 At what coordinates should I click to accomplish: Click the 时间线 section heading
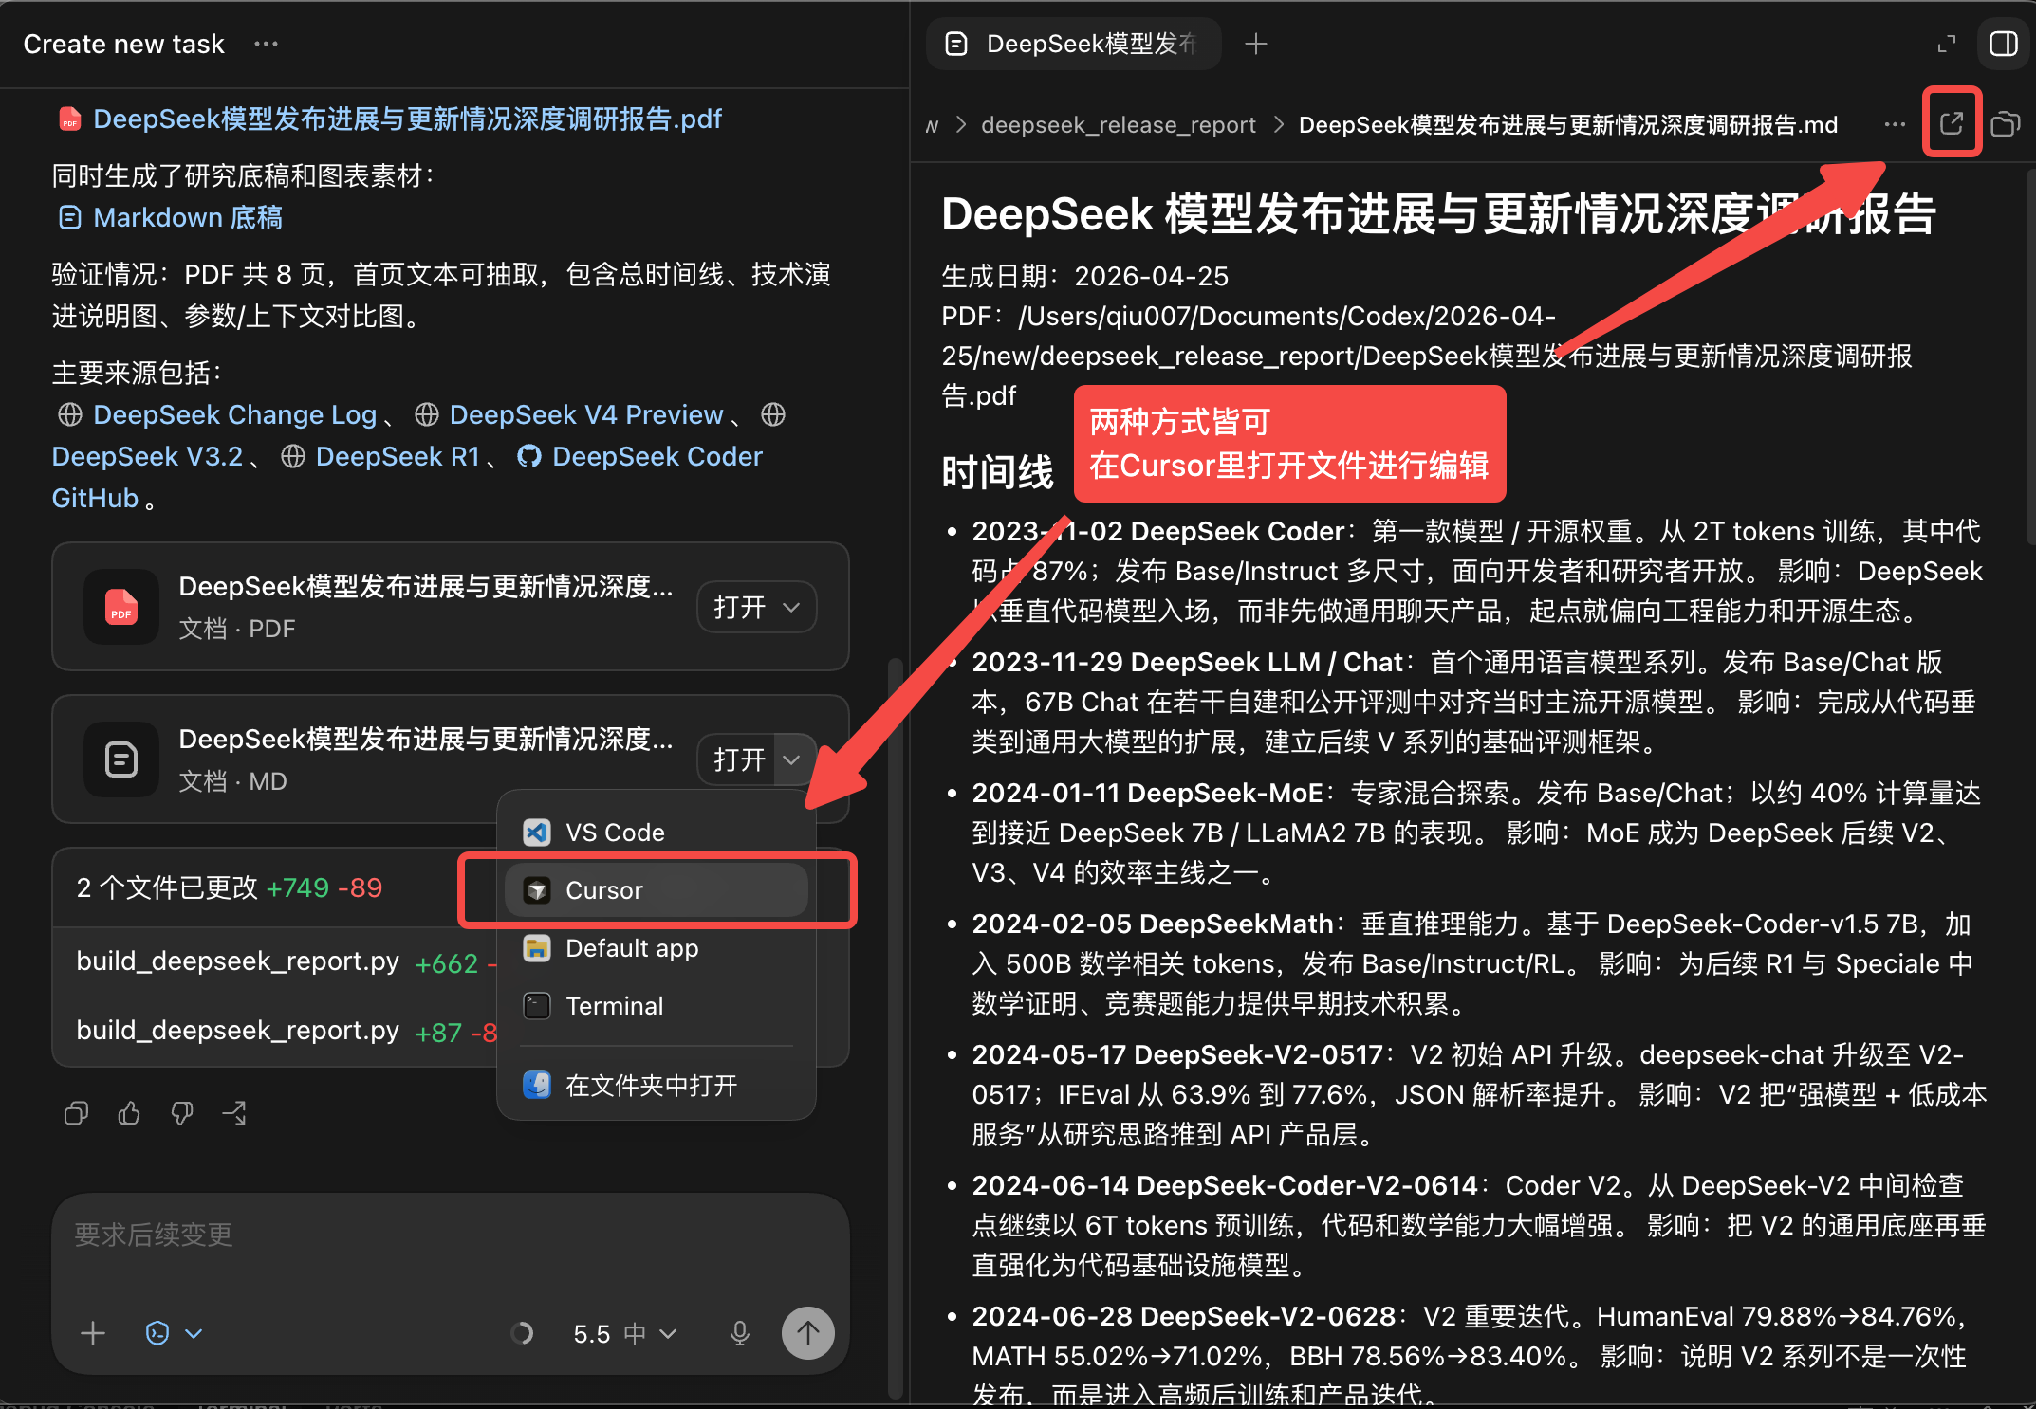point(997,472)
